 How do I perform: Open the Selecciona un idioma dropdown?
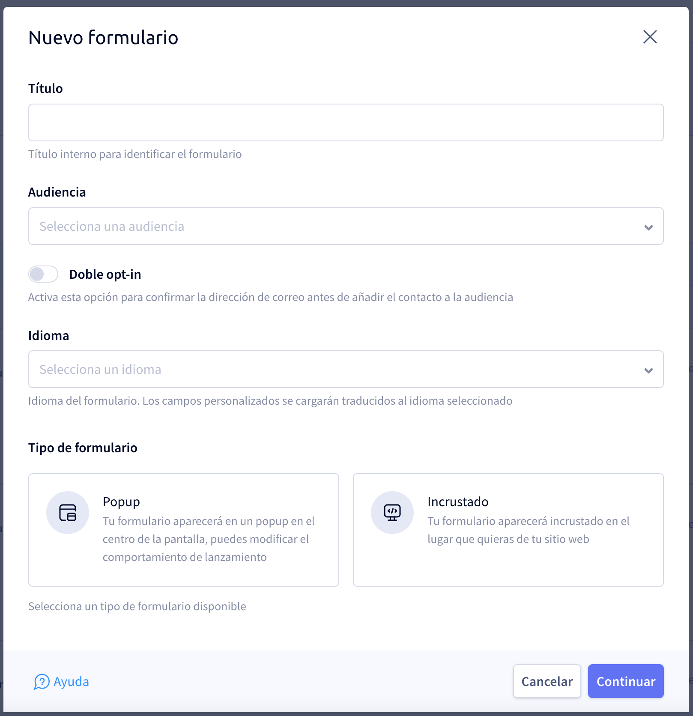(x=334, y=370)
